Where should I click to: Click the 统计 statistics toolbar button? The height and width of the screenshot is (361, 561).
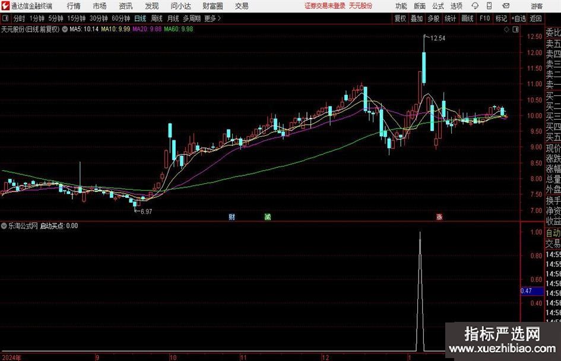click(450, 18)
